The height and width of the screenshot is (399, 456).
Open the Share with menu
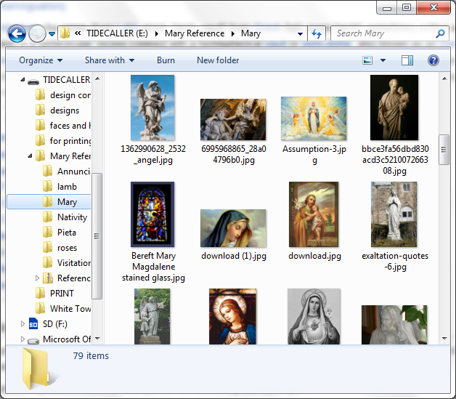click(110, 60)
